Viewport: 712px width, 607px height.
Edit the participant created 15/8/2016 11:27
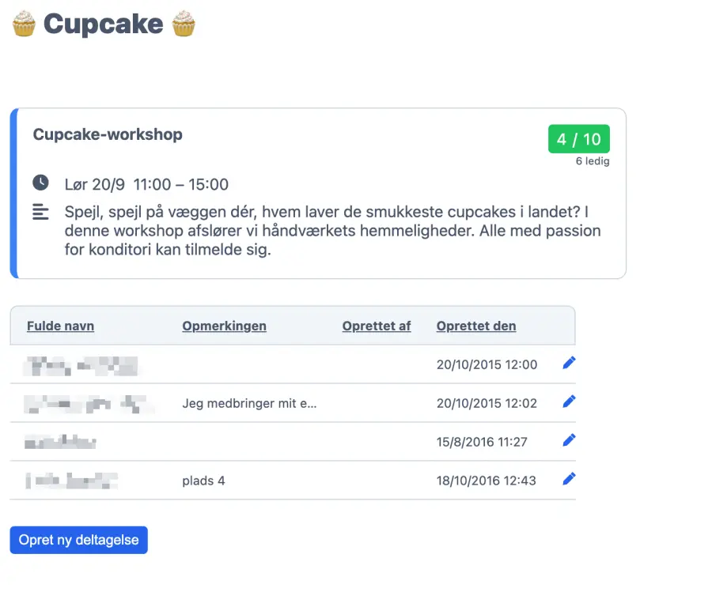pyautogui.click(x=569, y=440)
